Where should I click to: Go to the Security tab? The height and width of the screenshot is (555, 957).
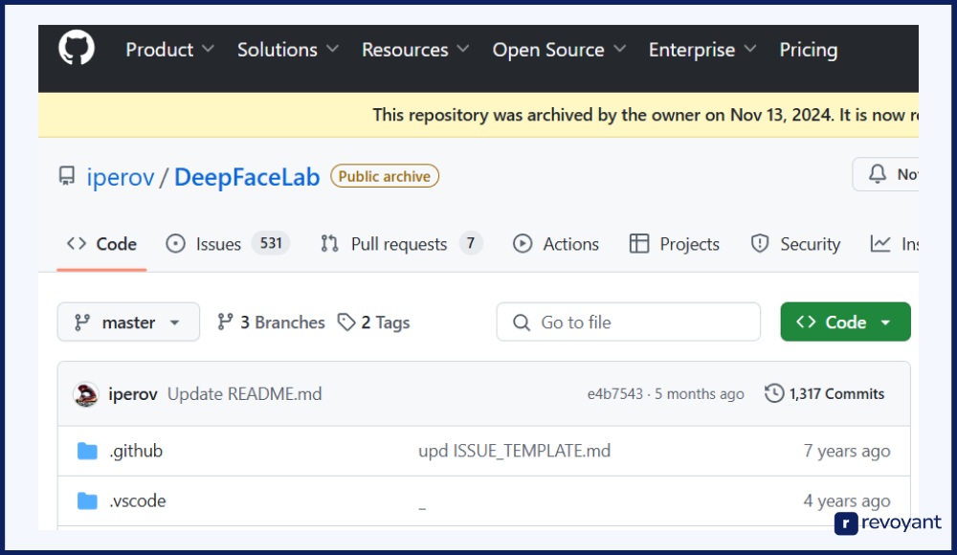(x=795, y=244)
